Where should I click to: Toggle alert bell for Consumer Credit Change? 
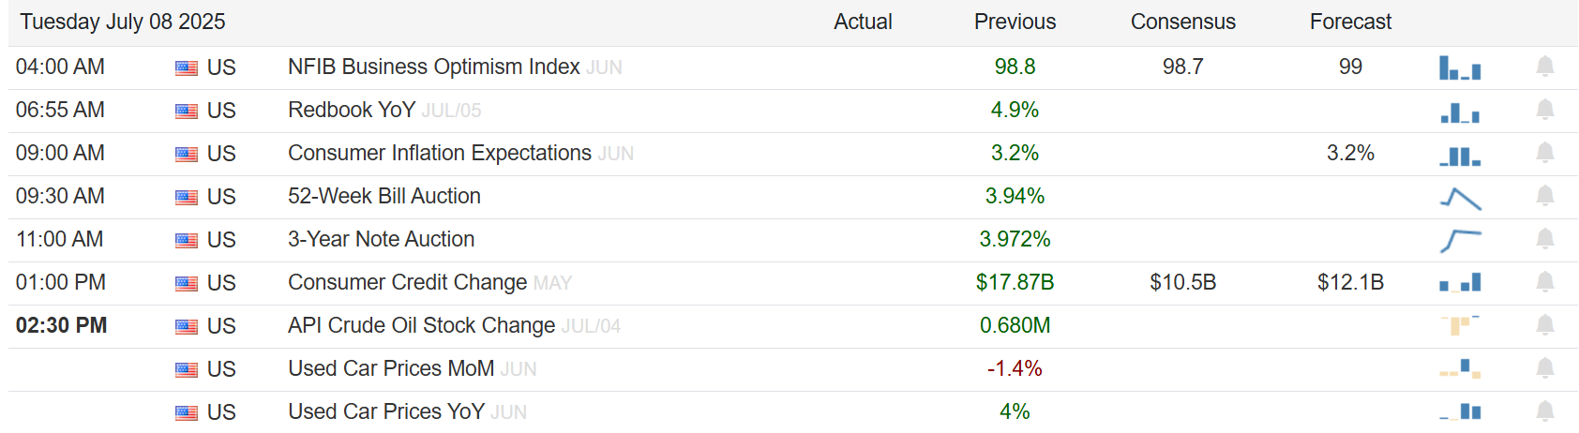(x=1545, y=282)
